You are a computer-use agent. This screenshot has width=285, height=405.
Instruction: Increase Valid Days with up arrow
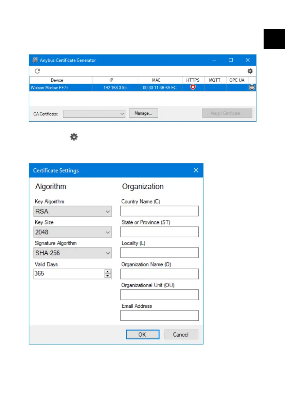click(108, 271)
